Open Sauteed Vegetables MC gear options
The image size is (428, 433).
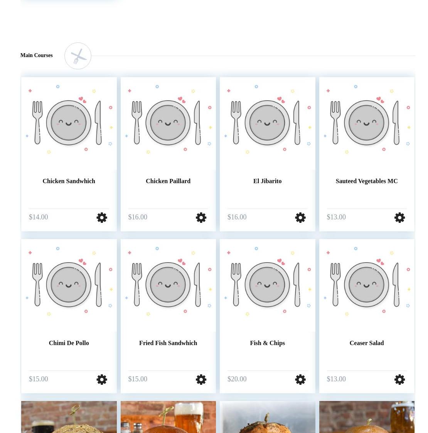(399, 217)
